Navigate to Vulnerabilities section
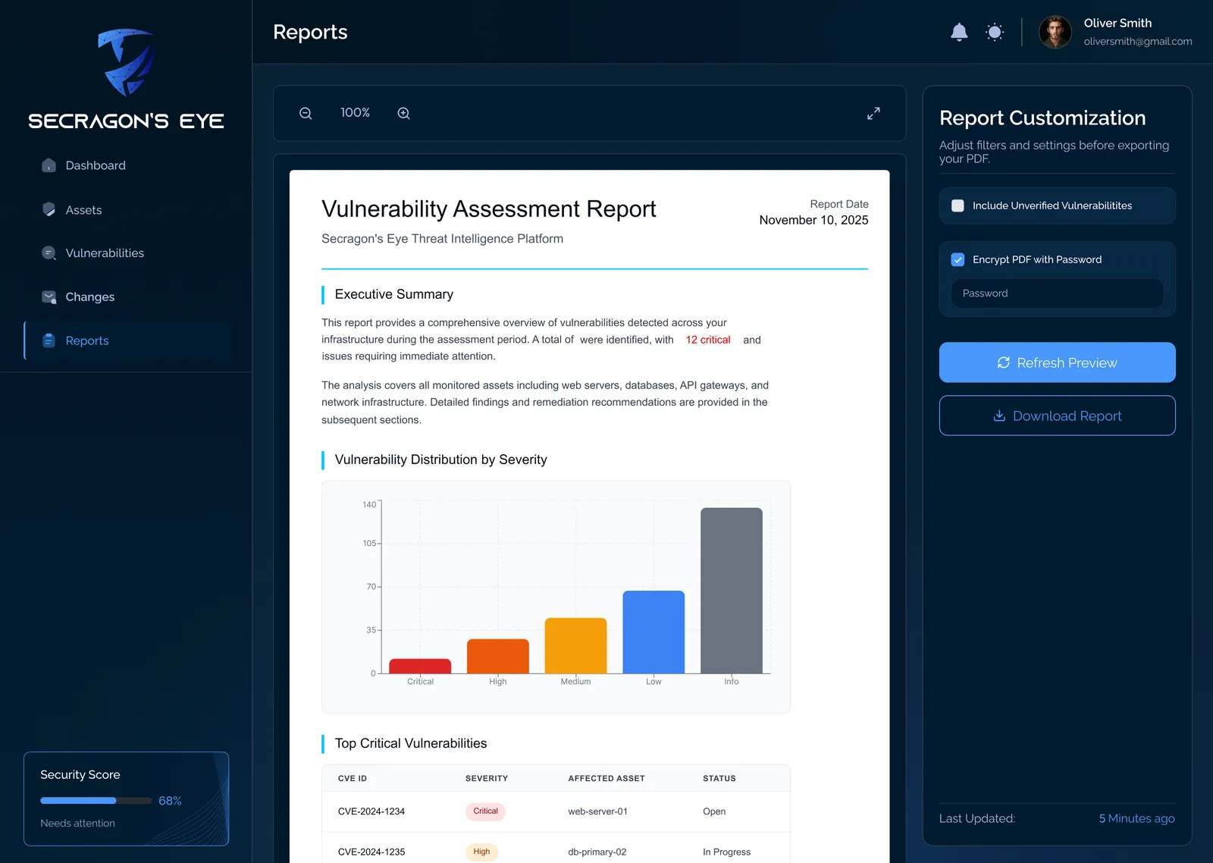 tap(105, 253)
